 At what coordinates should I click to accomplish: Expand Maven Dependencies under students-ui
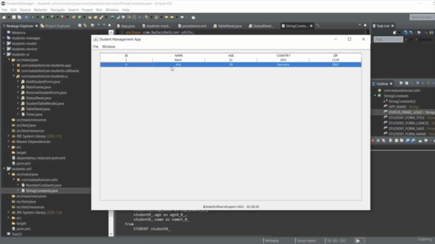9,142
